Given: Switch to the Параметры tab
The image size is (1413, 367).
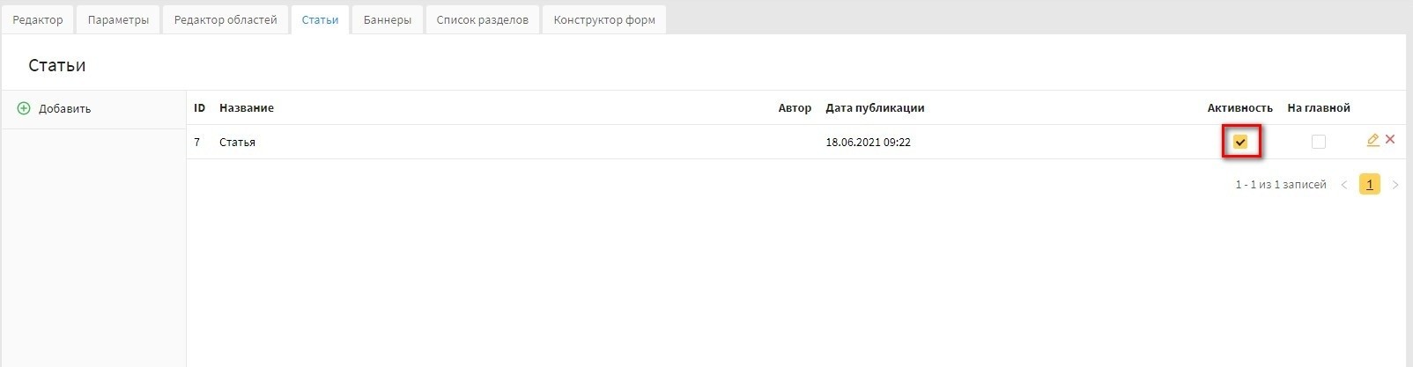Looking at the screenshot, I should [118, 20].
